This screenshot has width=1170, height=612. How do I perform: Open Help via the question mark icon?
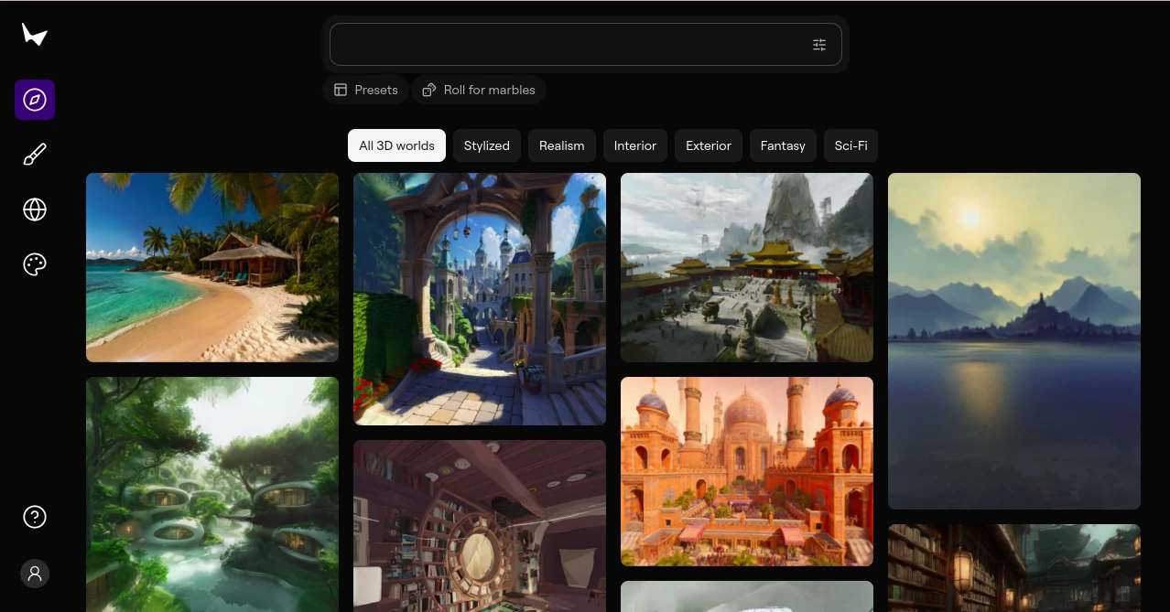(35, 517)
